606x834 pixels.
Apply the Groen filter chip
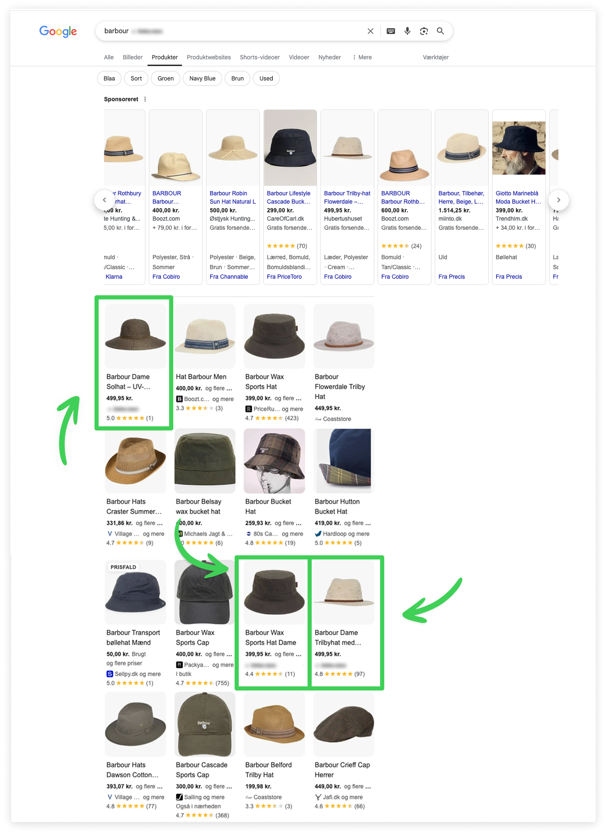(x=166, y=78)
